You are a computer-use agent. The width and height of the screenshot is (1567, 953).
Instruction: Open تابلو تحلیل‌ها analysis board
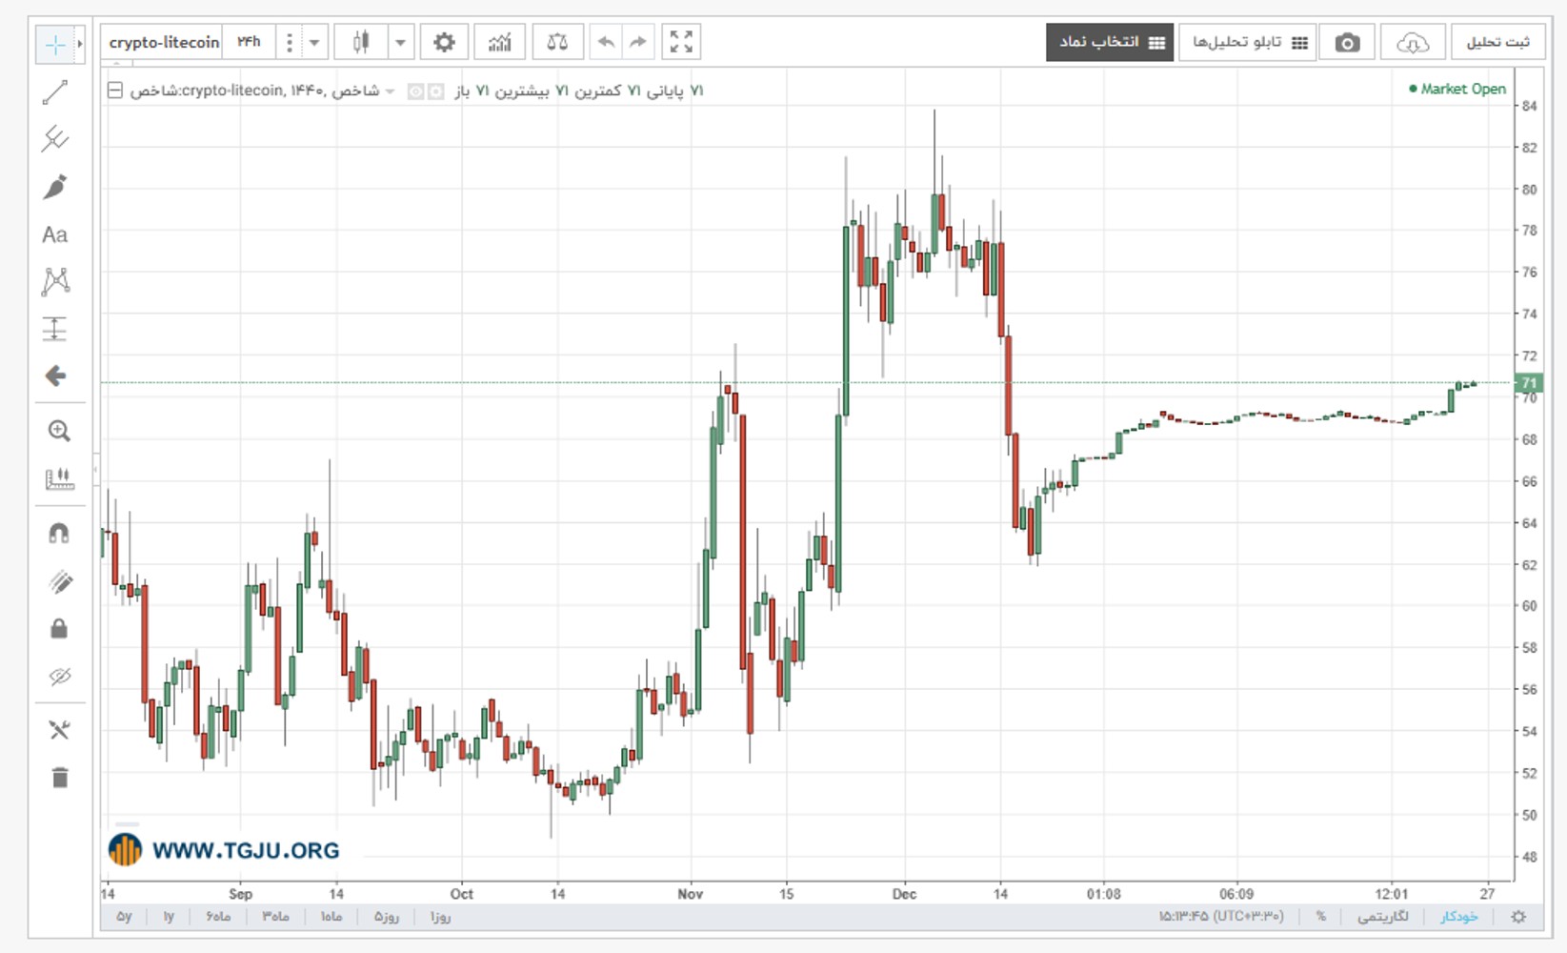[1248, 43]
